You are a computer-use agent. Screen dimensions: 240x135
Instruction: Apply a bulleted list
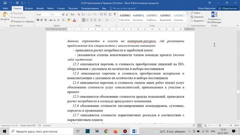84,14
